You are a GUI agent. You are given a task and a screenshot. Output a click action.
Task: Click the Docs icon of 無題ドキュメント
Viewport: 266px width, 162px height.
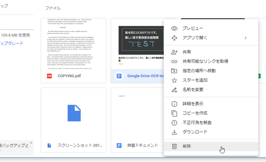pyautogui.click(x=119, y=146)
